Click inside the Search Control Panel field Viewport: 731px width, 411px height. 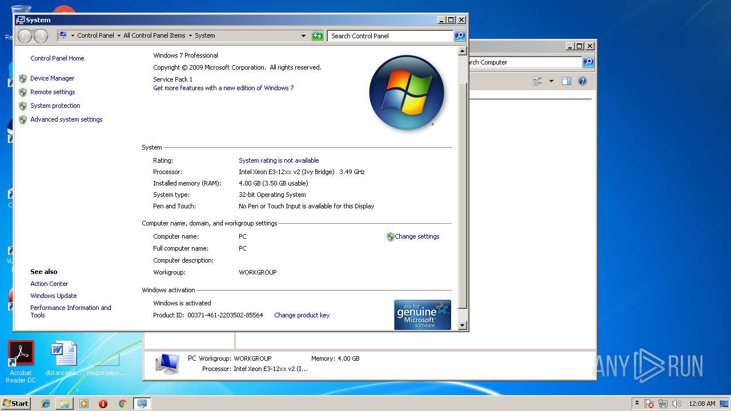(x=391, y=36)
